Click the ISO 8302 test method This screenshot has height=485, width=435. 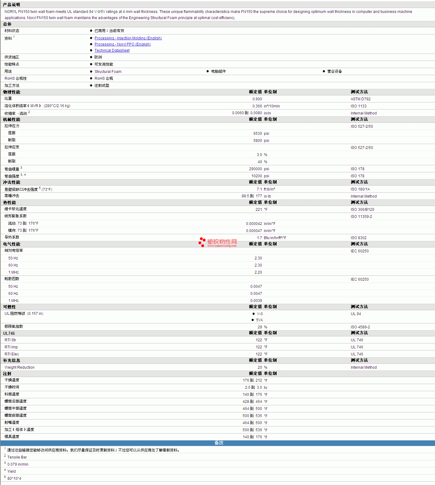pyautogui.click(x=359, y=238)
